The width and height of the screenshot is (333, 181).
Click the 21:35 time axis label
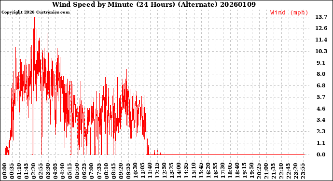[x=273, y=171]
